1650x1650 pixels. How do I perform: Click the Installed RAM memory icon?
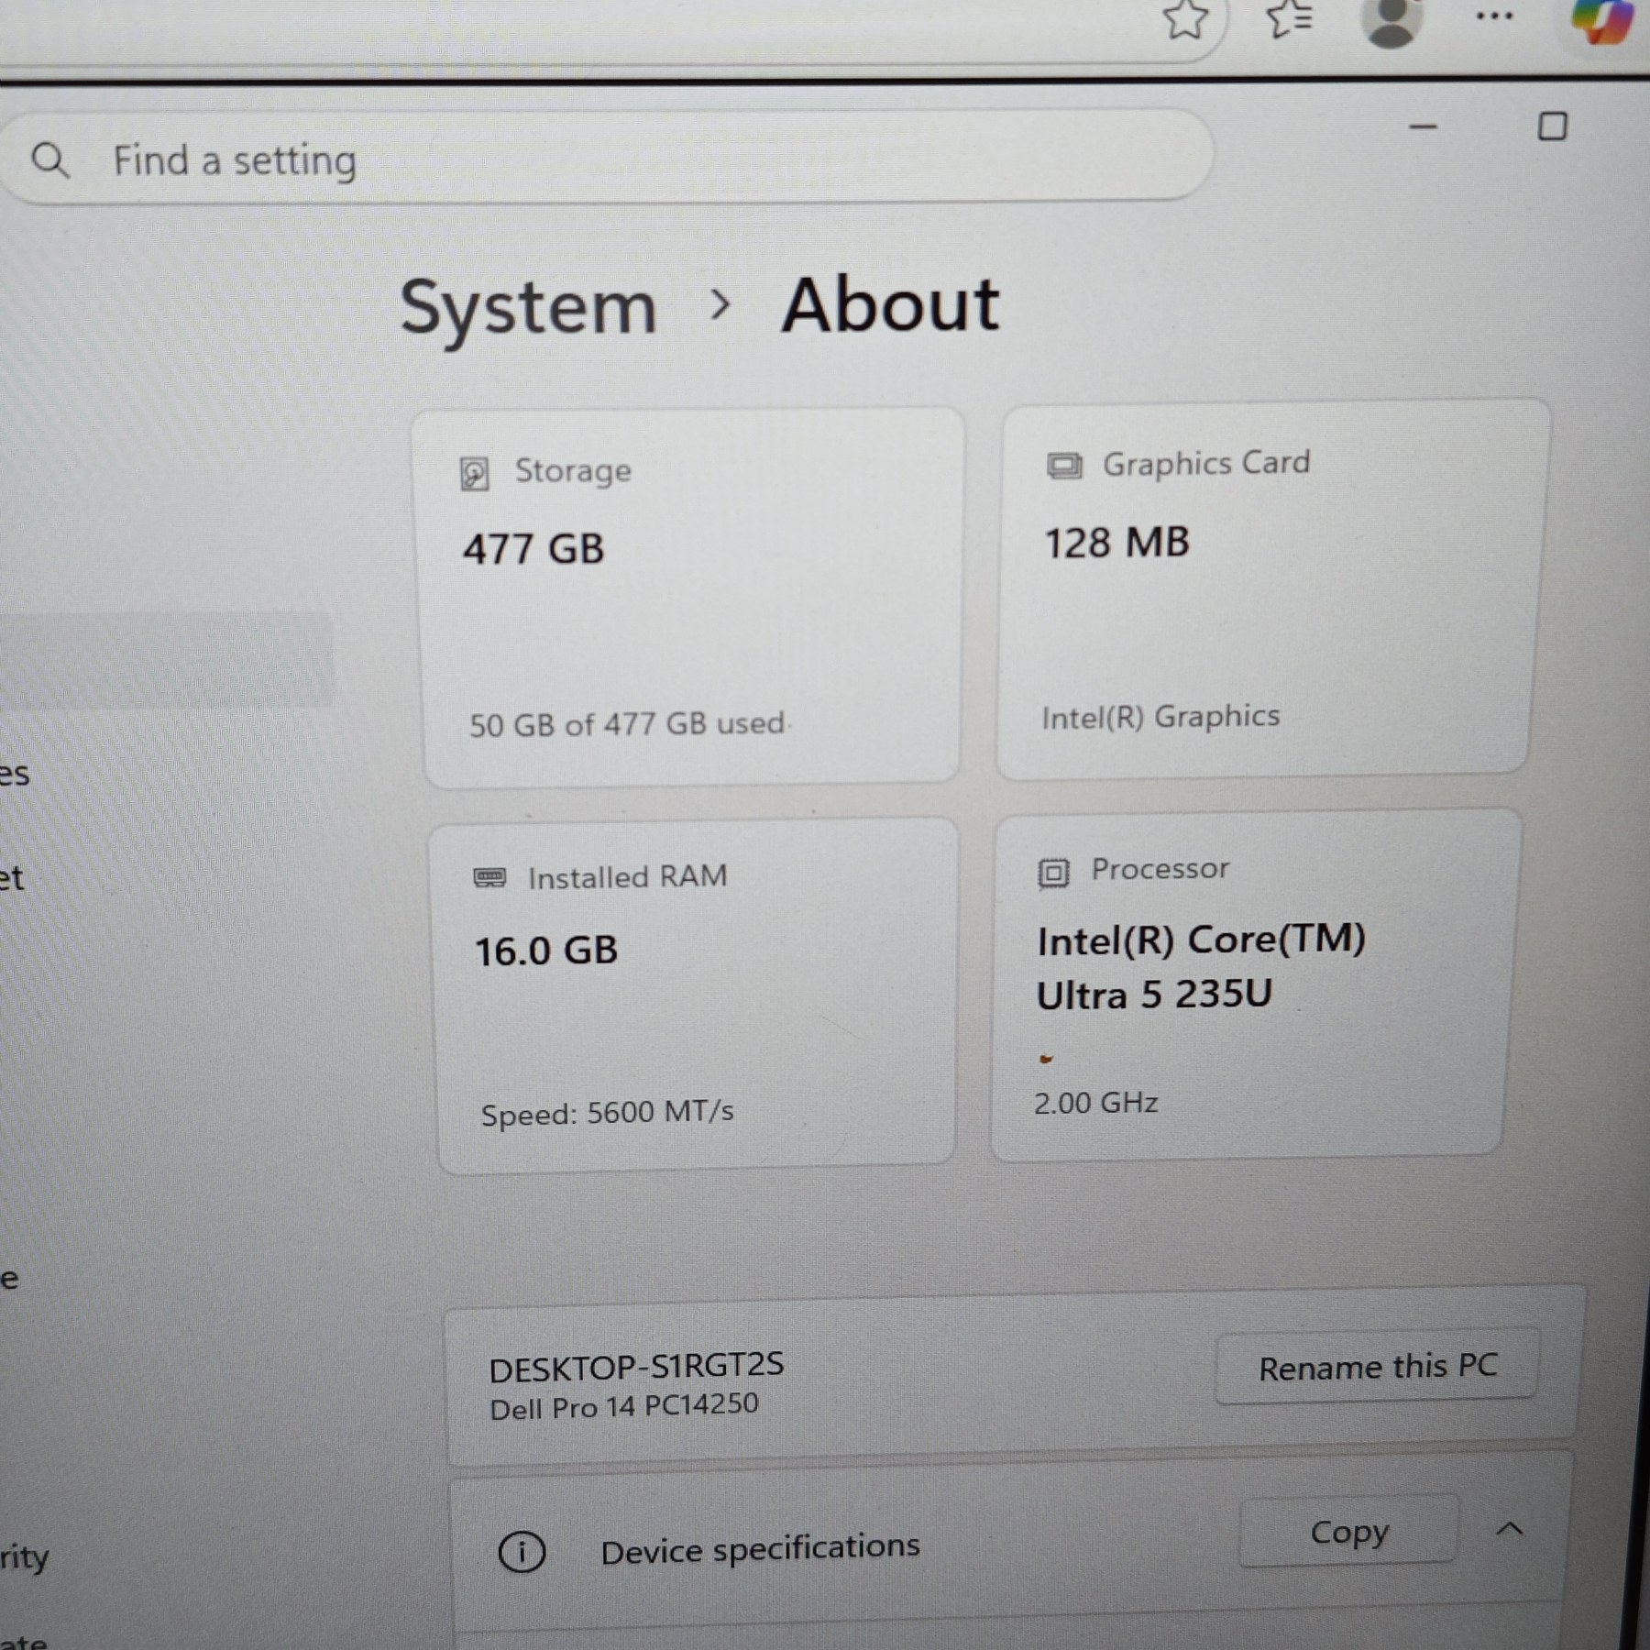pos(489,878)
